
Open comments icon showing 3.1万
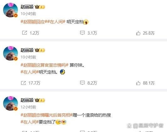82,33
